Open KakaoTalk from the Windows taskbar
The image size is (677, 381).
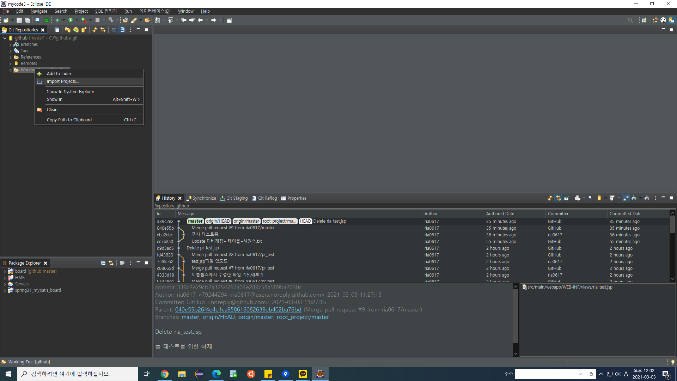303,374
